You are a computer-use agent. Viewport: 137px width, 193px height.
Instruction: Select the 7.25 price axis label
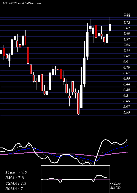[127, 45]
